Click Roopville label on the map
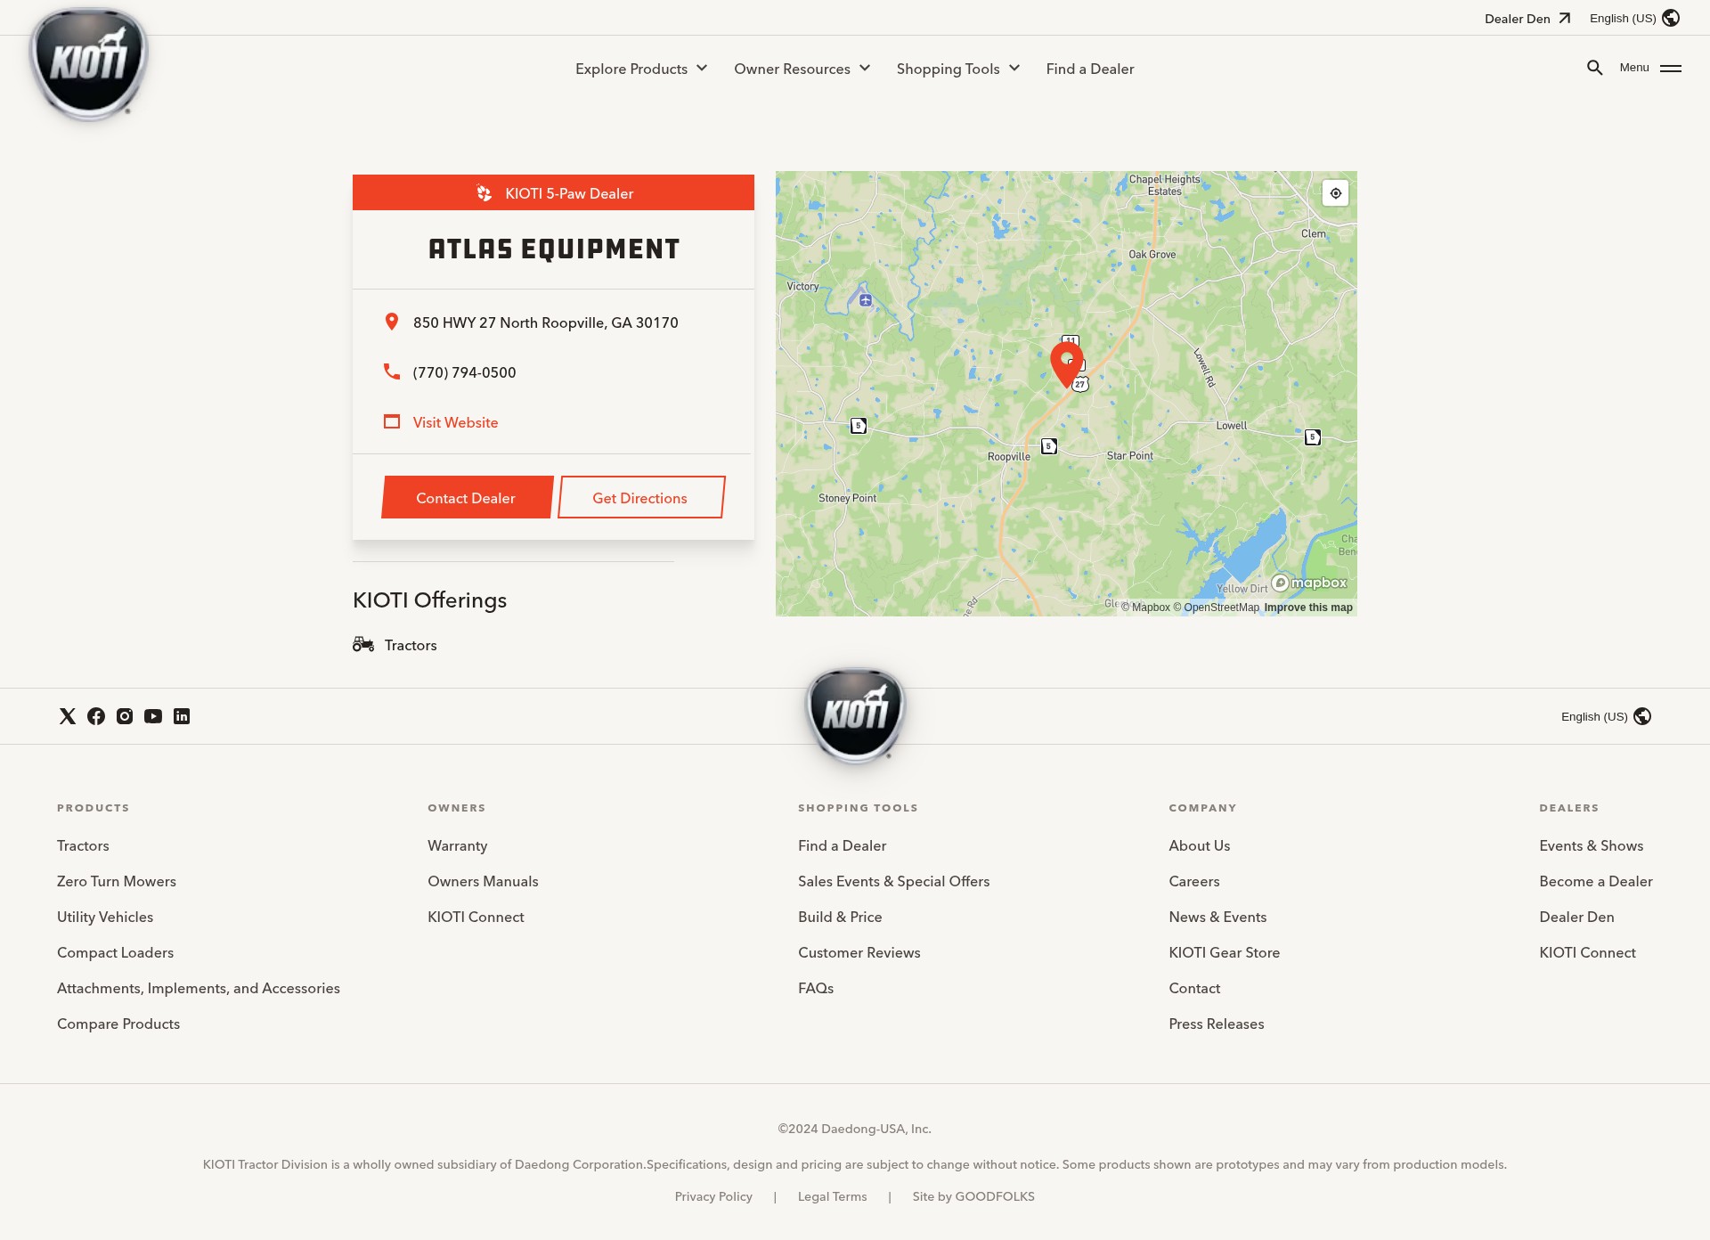The height and width of the screenshot is (1240, 1710). coord(1008,456)
